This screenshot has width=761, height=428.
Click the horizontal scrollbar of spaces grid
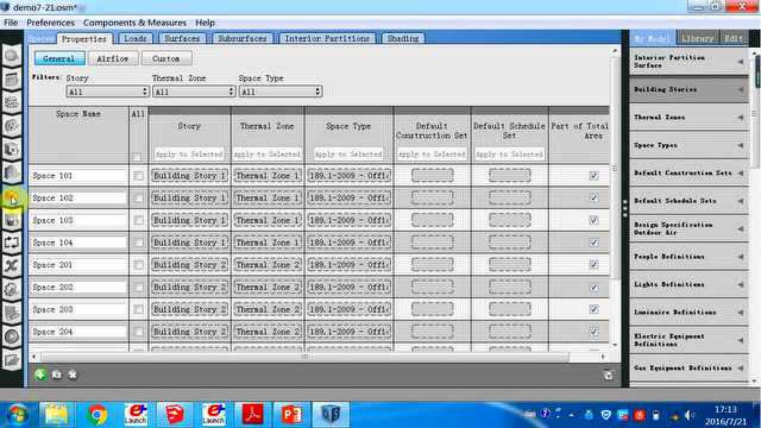pyautogui.click(x=305, y=357)
